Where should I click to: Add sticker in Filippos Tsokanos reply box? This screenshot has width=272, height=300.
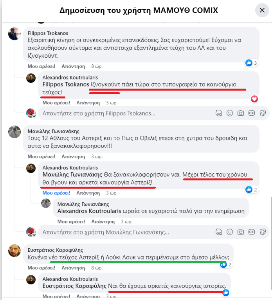tap(263, 113)
